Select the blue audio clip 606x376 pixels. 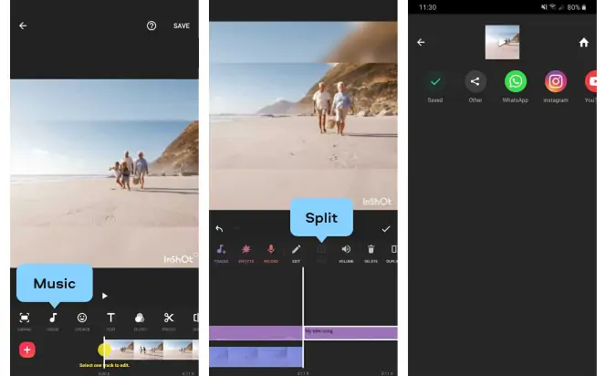click(x=256, y=357)
